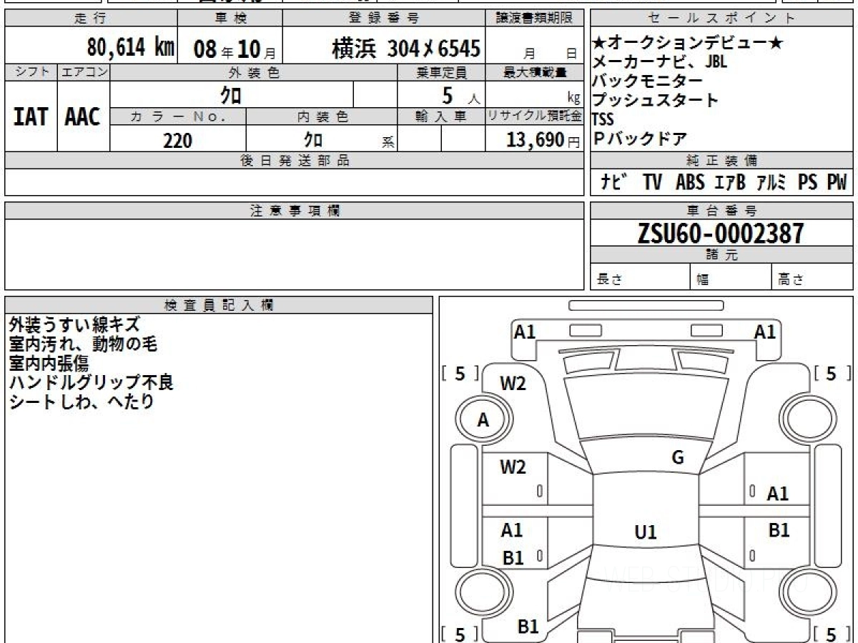Click the A1 mark at the front-left bumper corner
This screenshot has height=643, width=858.
pos(525,331)
